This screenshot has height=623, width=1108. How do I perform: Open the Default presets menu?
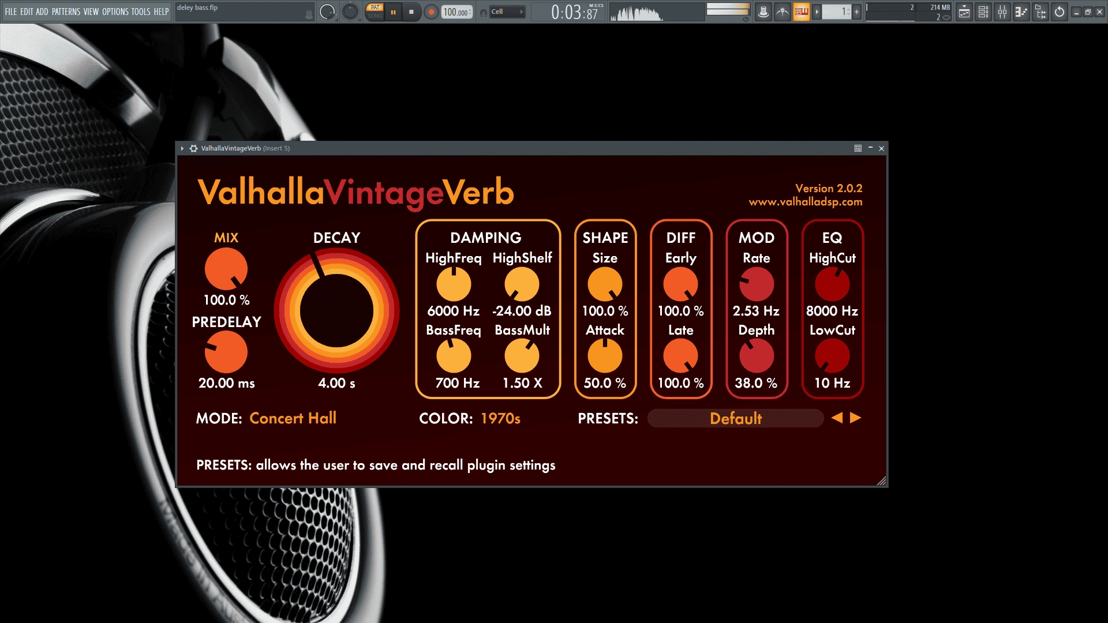point(735,418)
